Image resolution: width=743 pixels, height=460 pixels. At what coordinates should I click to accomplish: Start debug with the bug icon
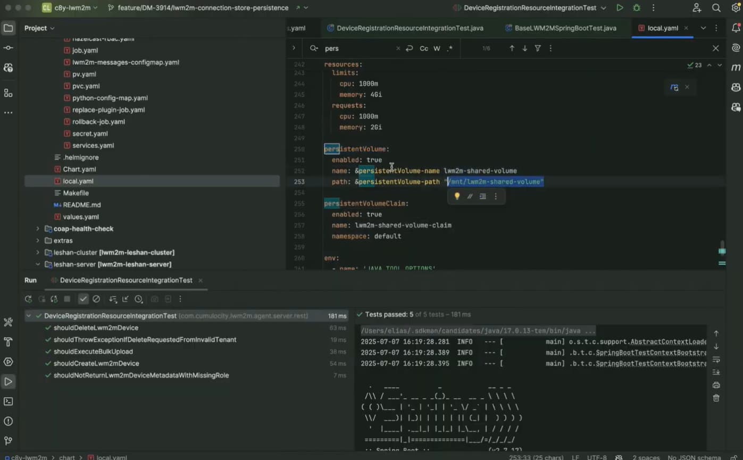click(x=637, y=8)
